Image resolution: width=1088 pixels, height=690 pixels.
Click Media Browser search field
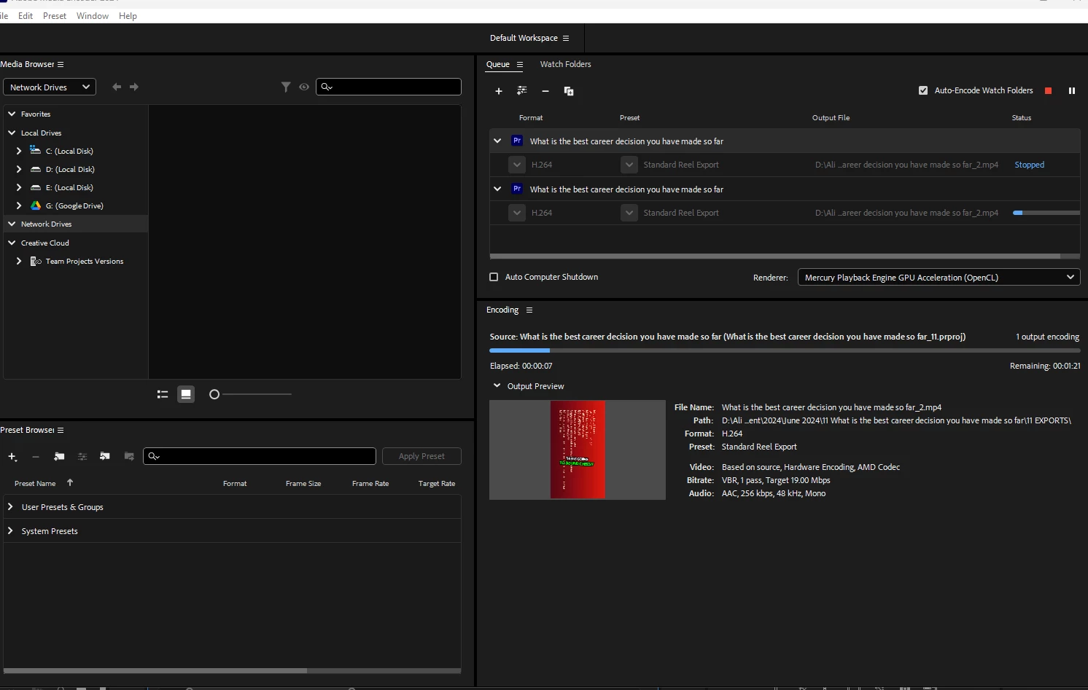pos(389,87)
